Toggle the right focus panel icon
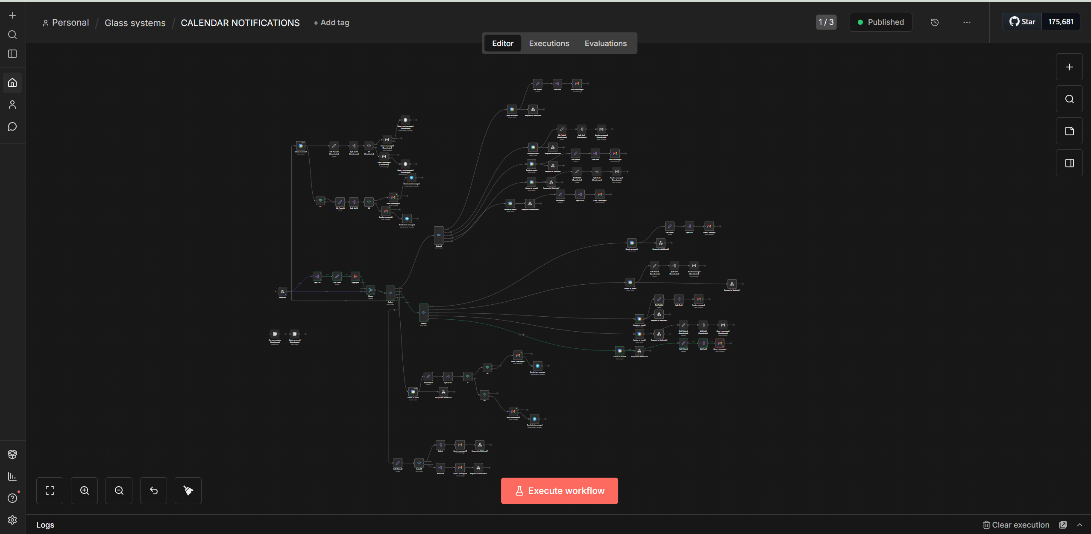The height and width of the screenshot is (534, 1091). click(1069, 163)
